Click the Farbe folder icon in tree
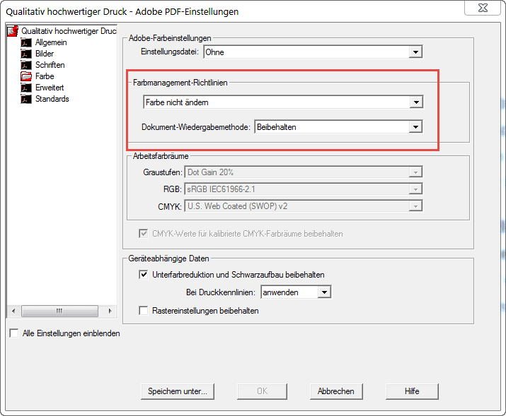 pyautogui.click(x=26, y=76)
